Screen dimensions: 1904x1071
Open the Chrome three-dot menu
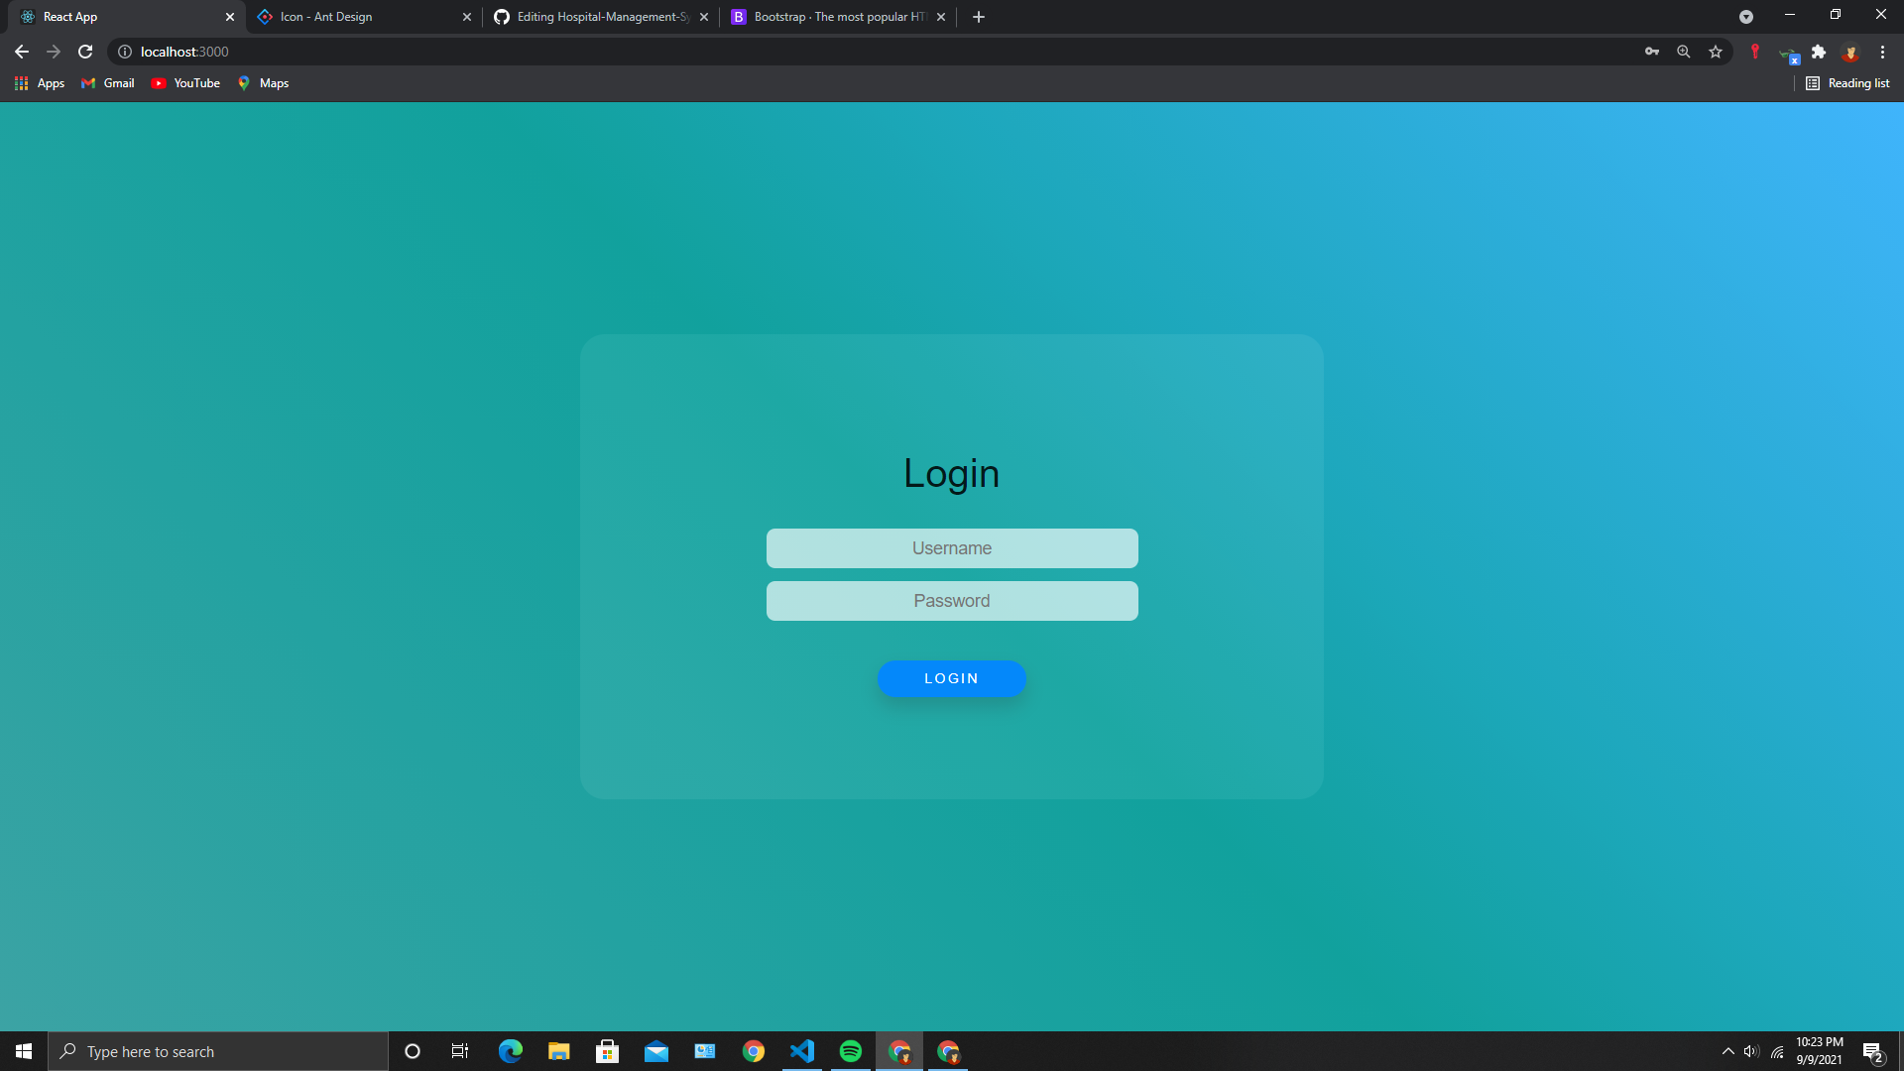tap(1881, 52)
